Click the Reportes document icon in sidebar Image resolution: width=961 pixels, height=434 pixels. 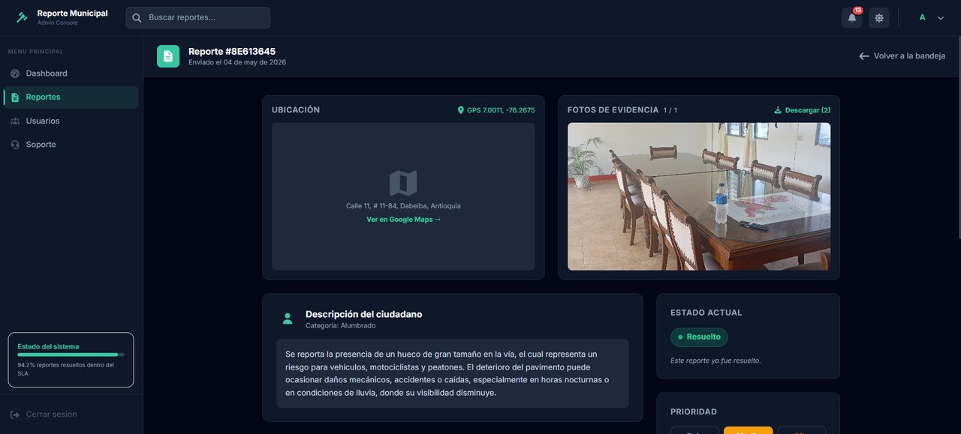15,97
